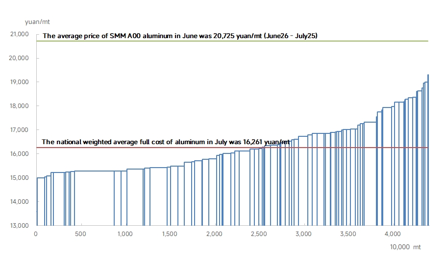Select the SMM A00 average price annotation text
This screenshot has height=258, width=446.
click(x=180, y=36)
